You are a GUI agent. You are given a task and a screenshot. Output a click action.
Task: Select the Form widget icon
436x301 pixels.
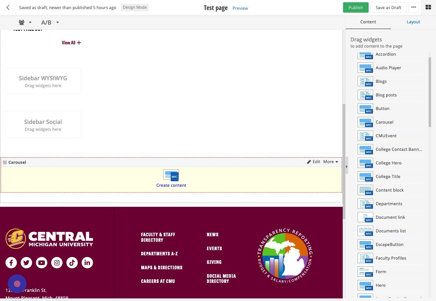pyautogui.click(x=365, y=272)
